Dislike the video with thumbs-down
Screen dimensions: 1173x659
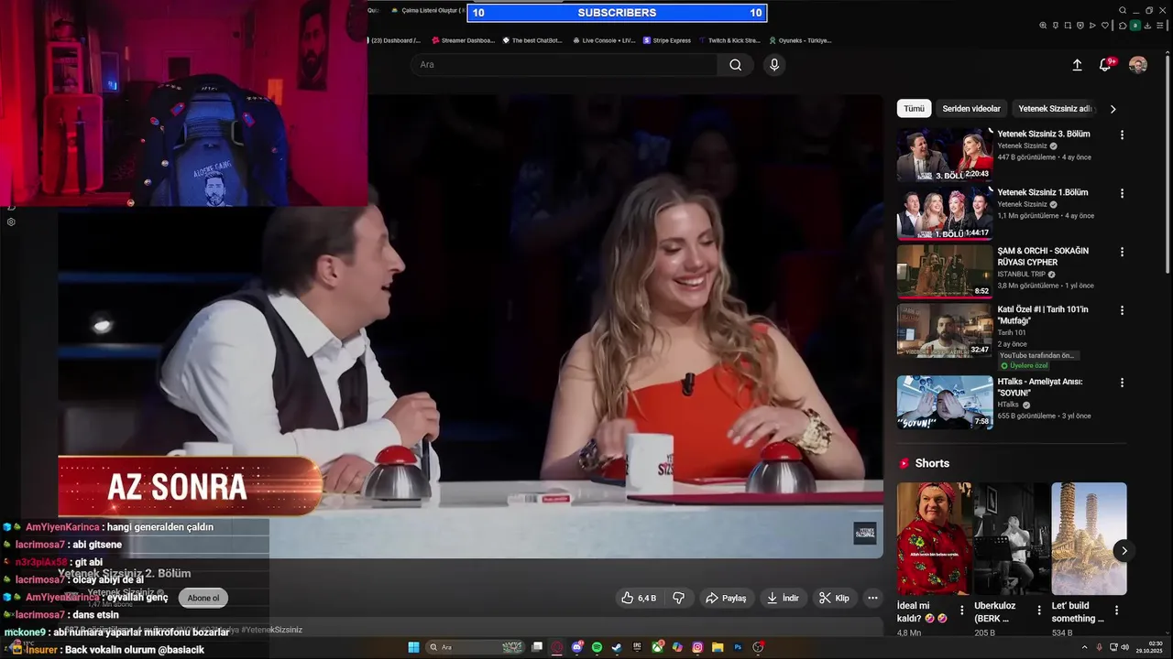coord(679,598)
